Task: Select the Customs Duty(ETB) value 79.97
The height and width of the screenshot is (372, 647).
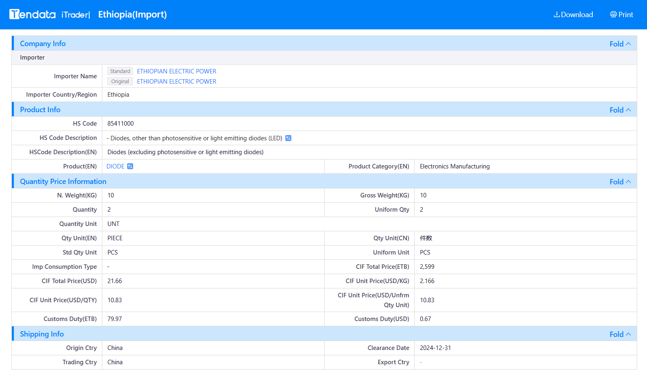Action: 115,319
